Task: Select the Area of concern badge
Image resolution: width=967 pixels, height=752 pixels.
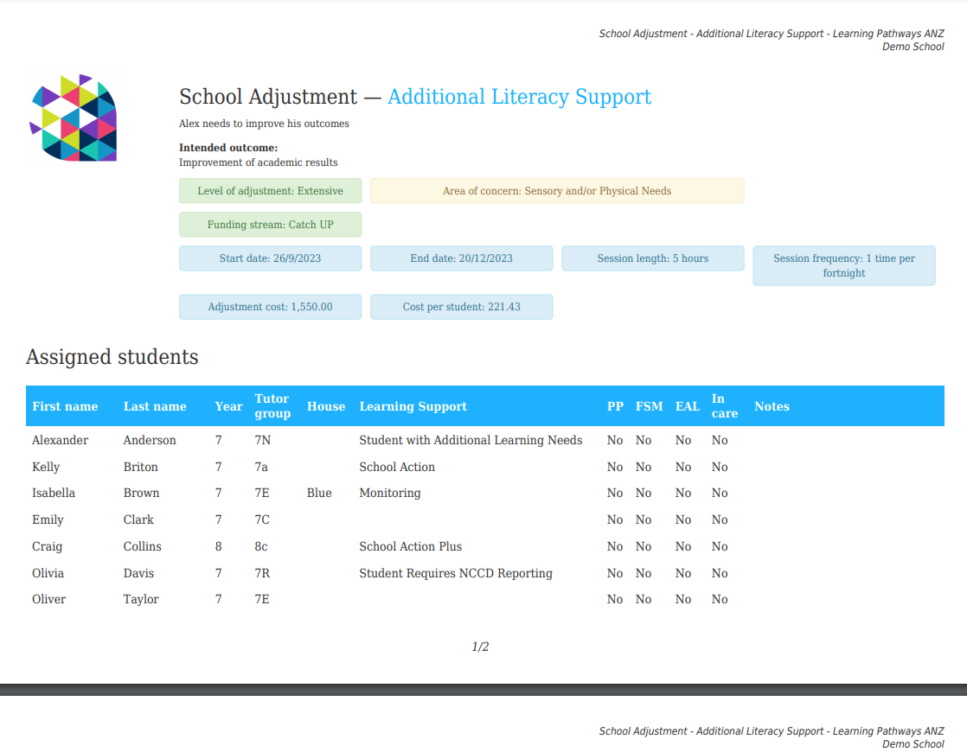Action: [557, 191]
